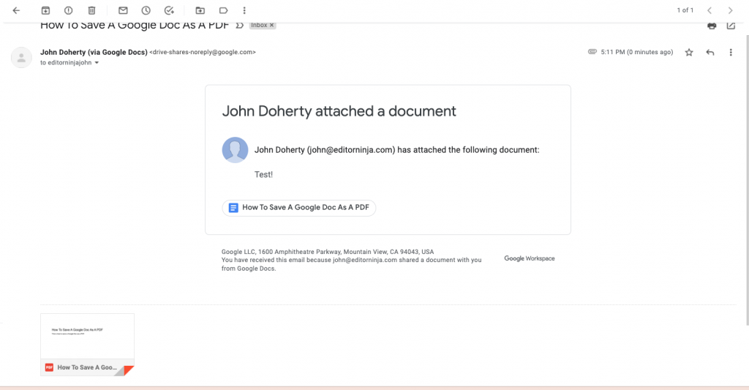Screen dimensions: 749x390
Task: Go to older conversation arrow
Action: point(730,10)
